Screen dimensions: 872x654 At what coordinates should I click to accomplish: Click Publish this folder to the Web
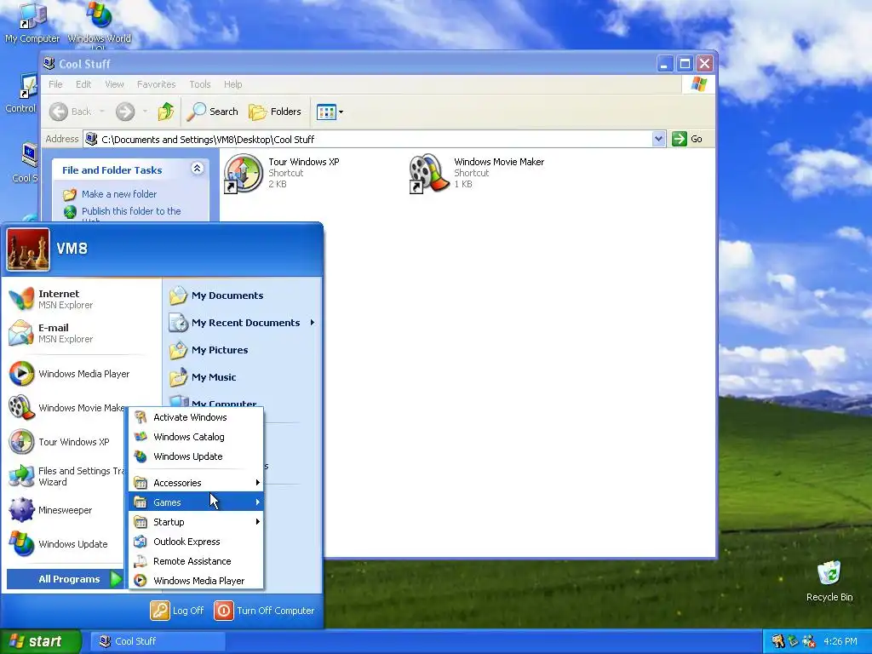[x=131, y=214]
